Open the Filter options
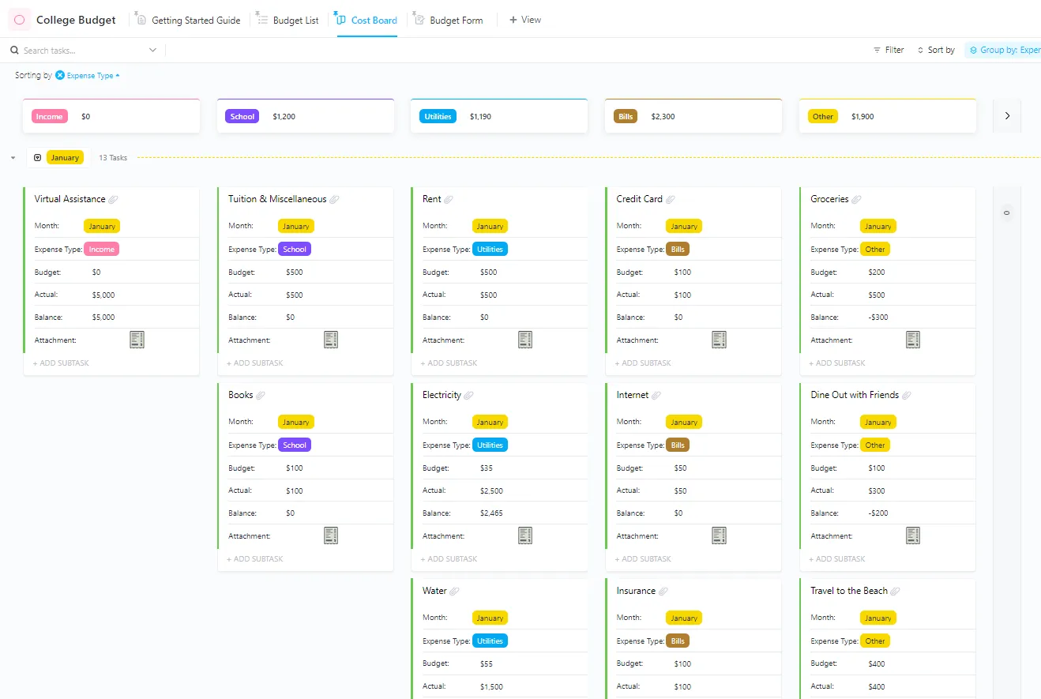This screenshot has width=1041, height=699. 889,50
